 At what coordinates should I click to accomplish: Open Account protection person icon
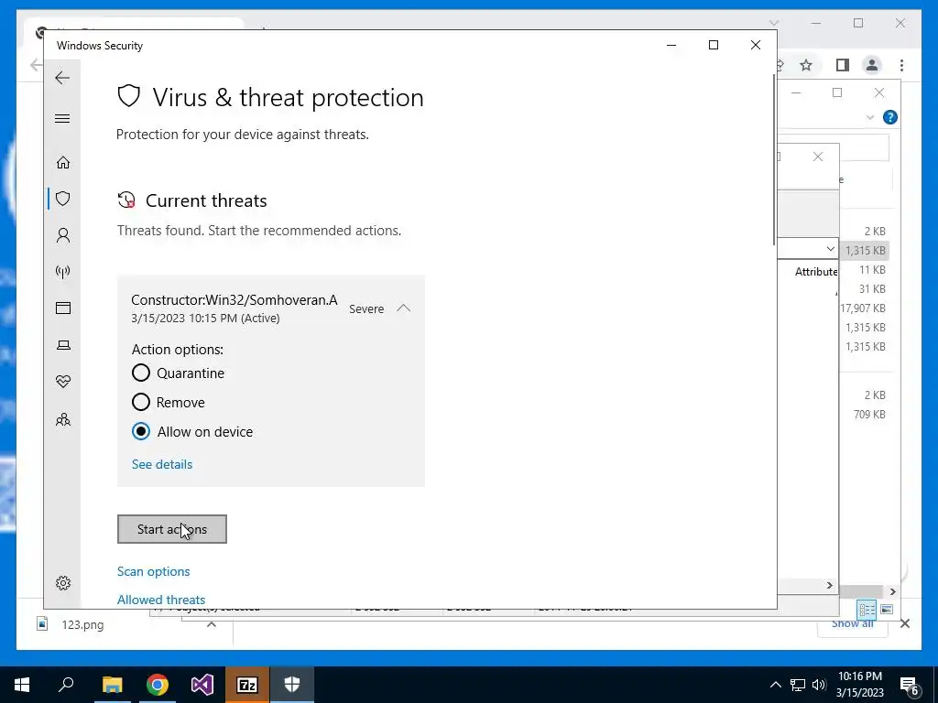click(x=63, y=235)
